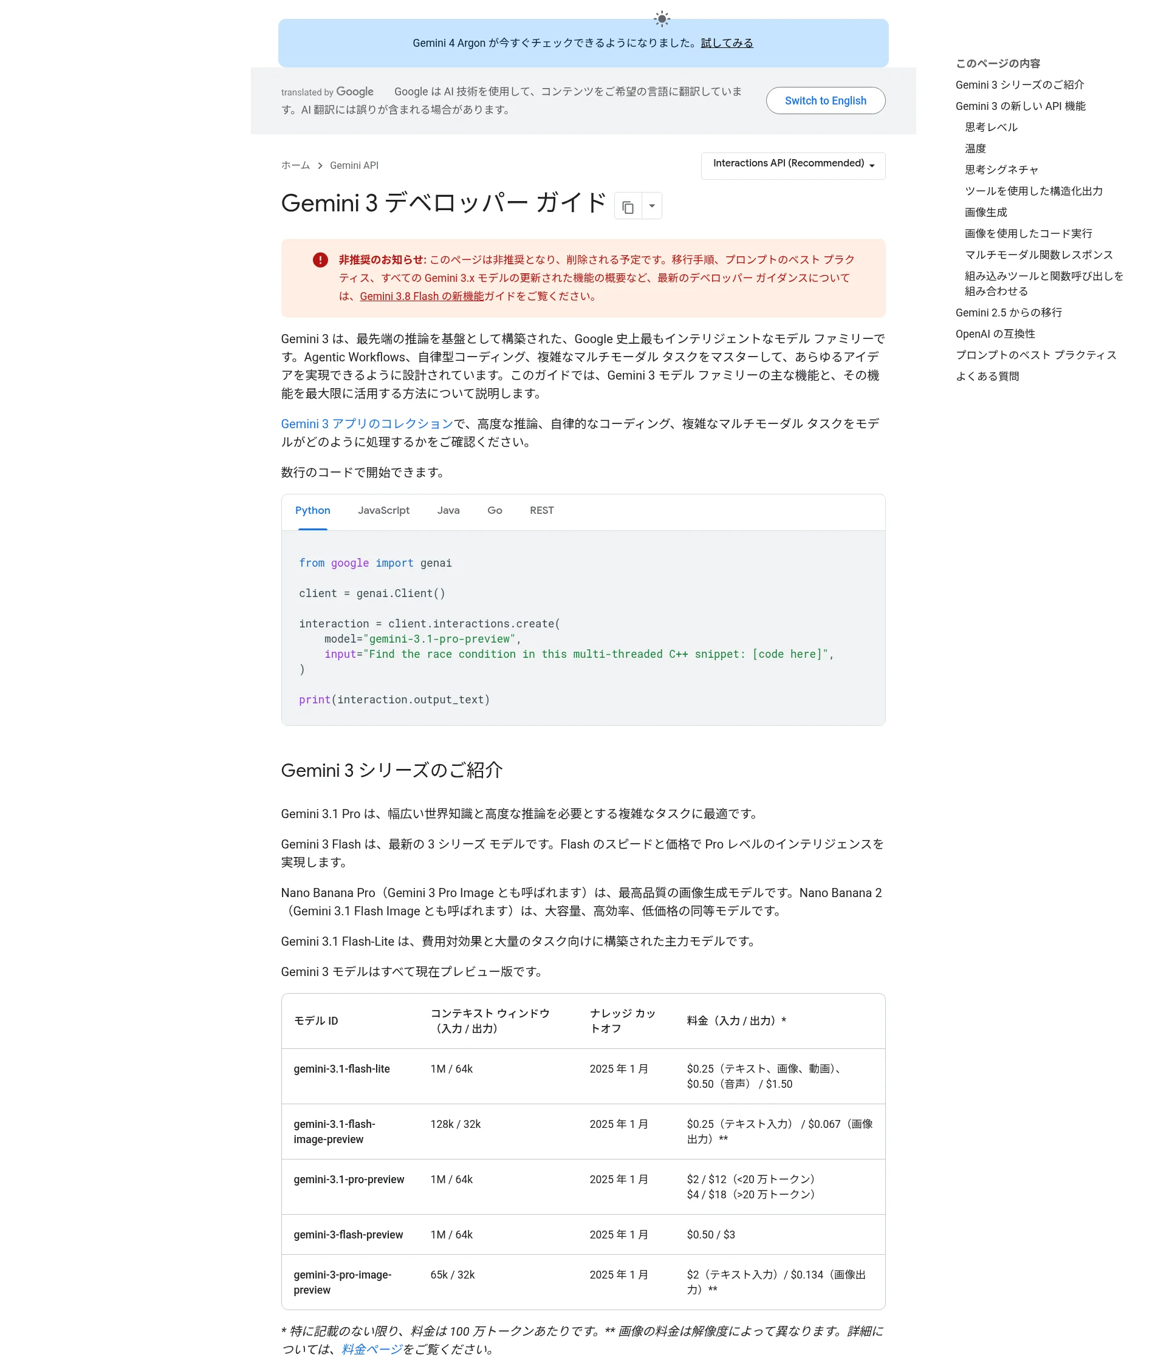This screenshot has width=1155, height=1366.
Task: Jump to 画像を使用したコード実行 section
Action: (x=1028, y=234)
